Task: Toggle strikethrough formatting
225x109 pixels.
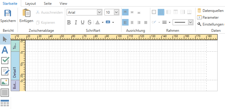Action: 89,22
